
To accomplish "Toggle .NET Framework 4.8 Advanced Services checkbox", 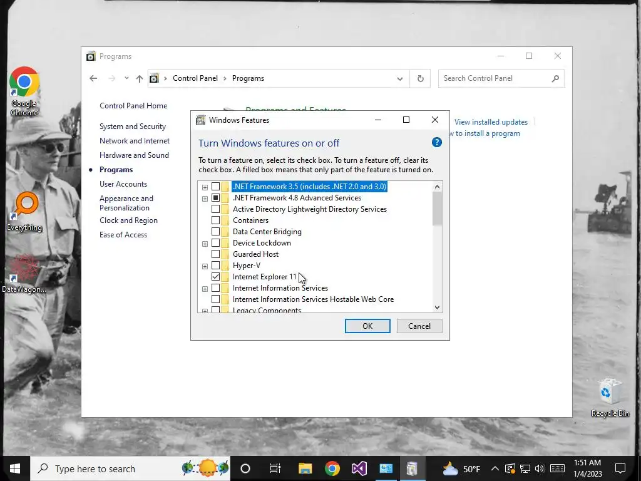I will (x=215, y=198).
